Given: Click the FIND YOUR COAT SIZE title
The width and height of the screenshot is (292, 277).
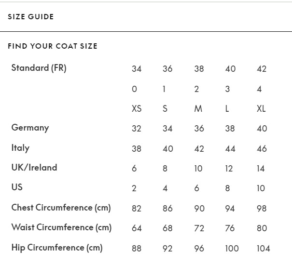Looking at the screenshot, I should tap(53, 46).
